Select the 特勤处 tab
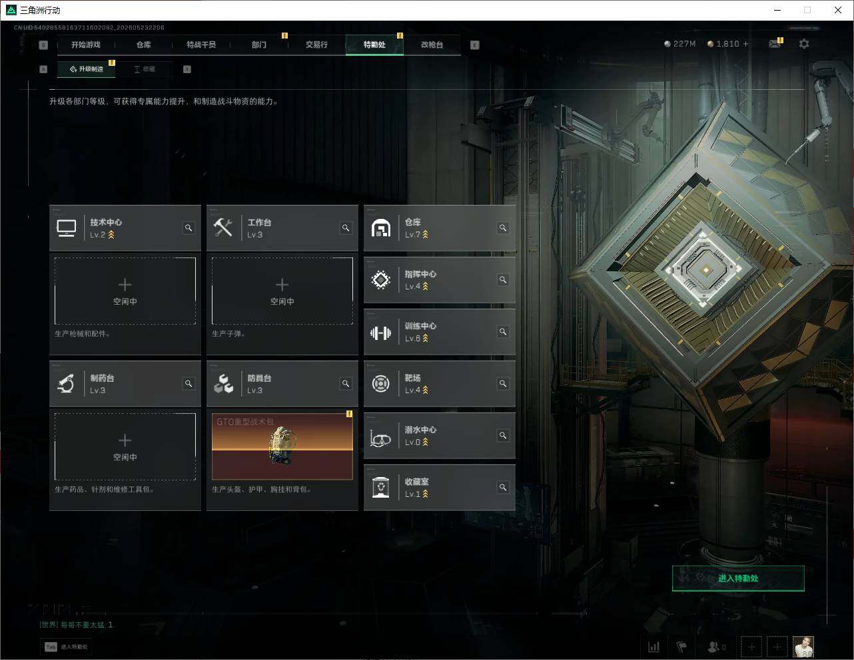The image size is (854, 660). point(374,45)
